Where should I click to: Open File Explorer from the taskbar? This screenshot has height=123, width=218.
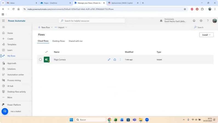click(141, 120)
